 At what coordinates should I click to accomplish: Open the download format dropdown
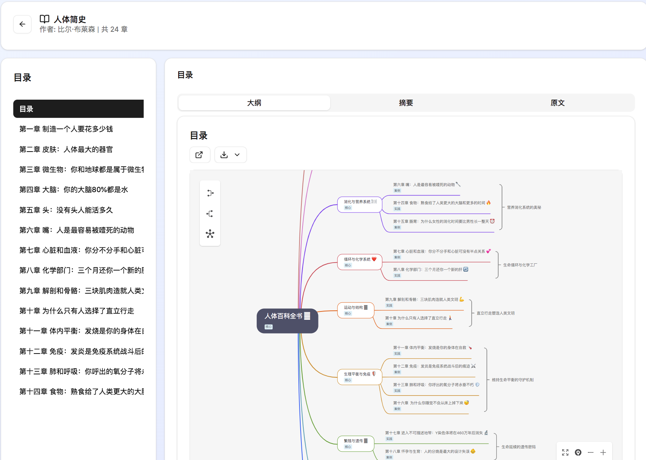pos(237,155)
